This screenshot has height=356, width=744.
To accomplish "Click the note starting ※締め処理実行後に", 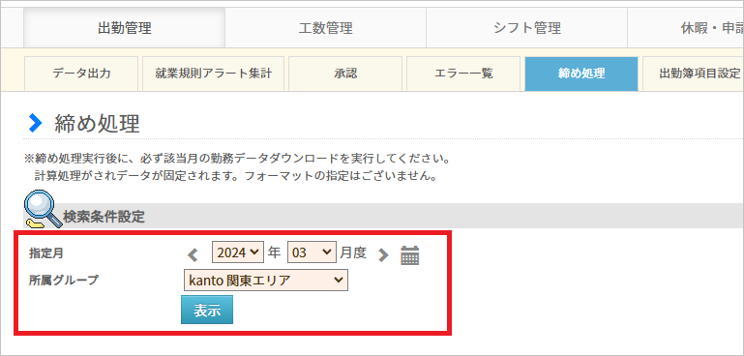I will pyautogui.click(x=237, y=158).
